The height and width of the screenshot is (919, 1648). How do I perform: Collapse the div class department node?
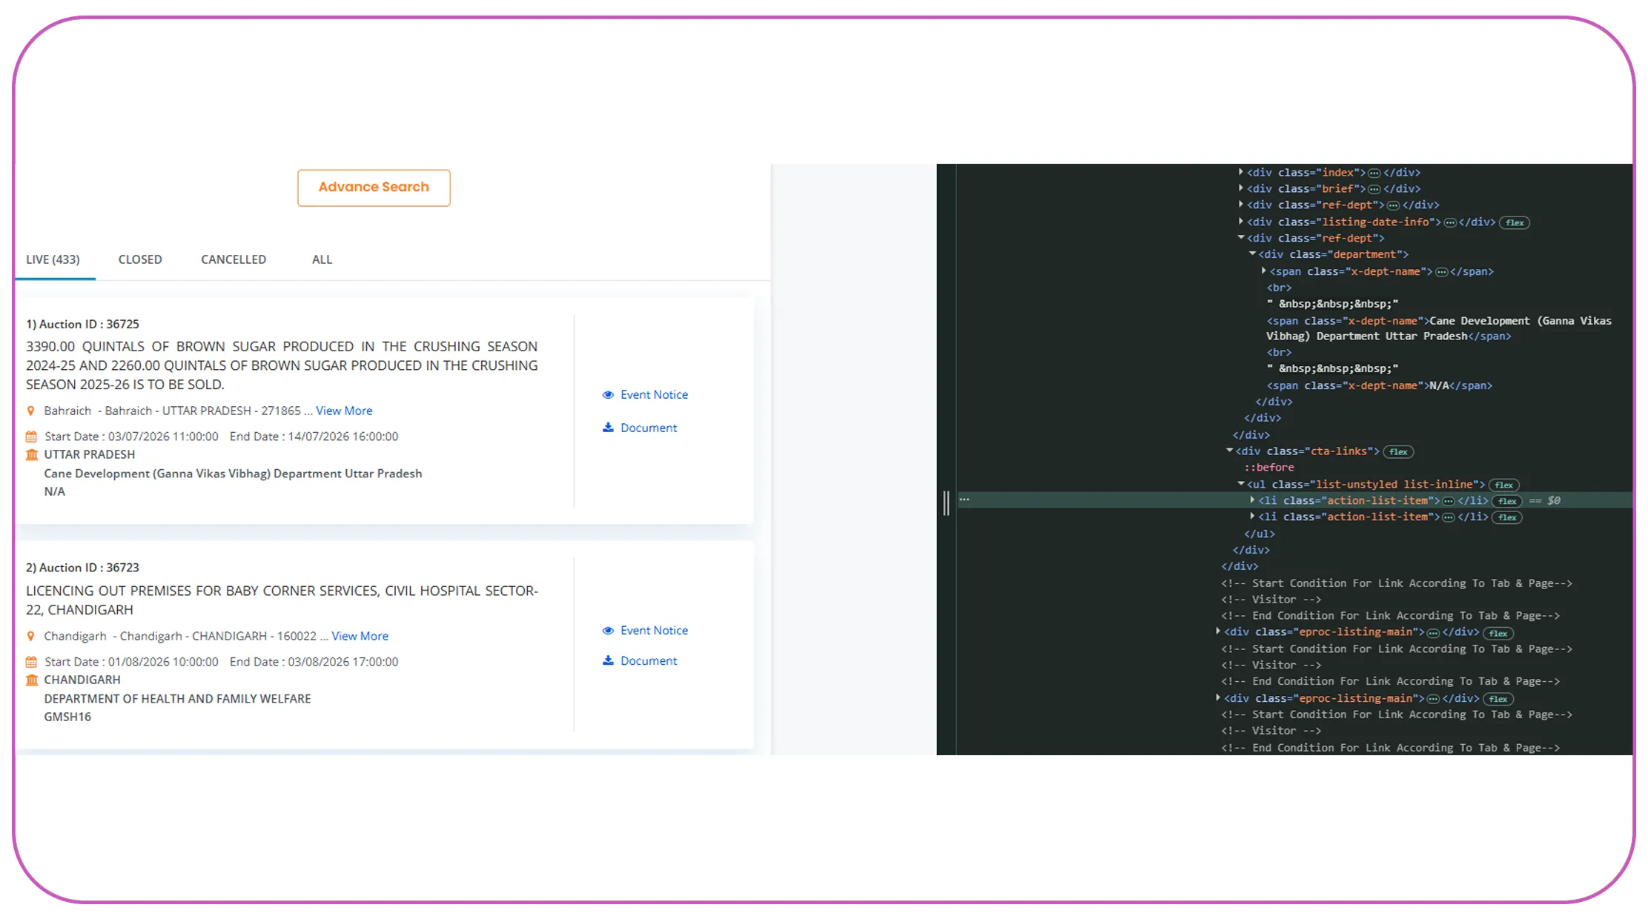[x=1252, y=254]
